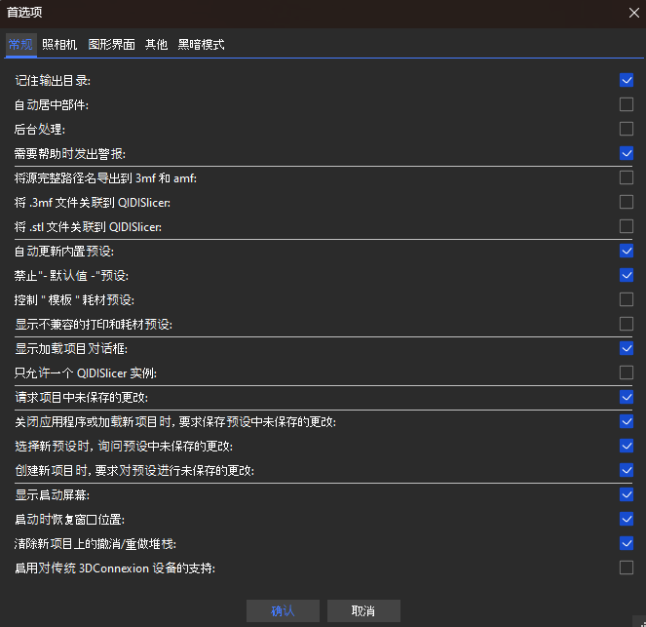Enable 将源完整路径名导出到 3mf 和 amf

tap(627, 177)
